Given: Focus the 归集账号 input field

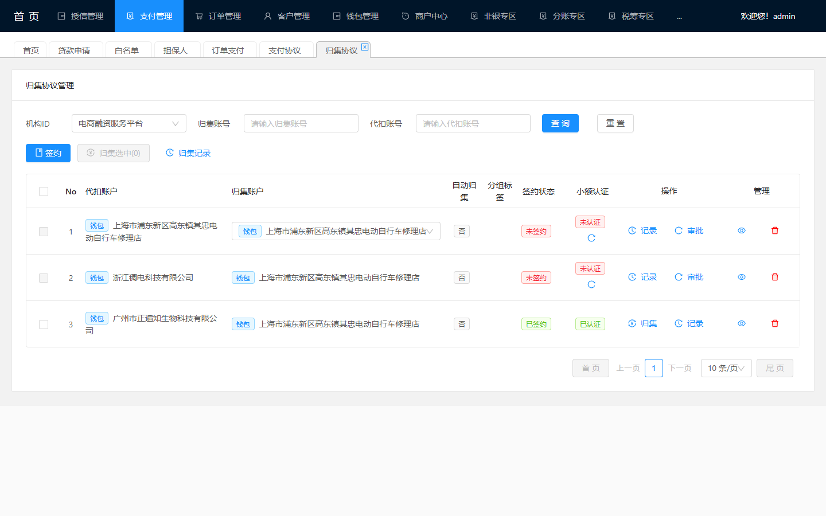Looking at the screenshot, I should click(301, 123).
